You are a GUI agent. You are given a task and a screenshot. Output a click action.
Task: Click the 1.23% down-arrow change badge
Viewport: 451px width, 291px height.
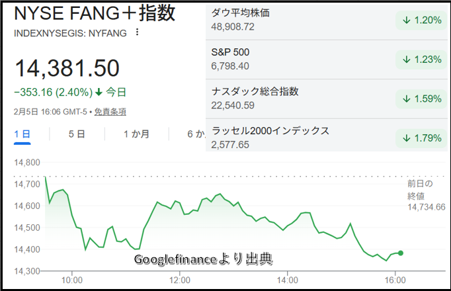pos(421,60)
